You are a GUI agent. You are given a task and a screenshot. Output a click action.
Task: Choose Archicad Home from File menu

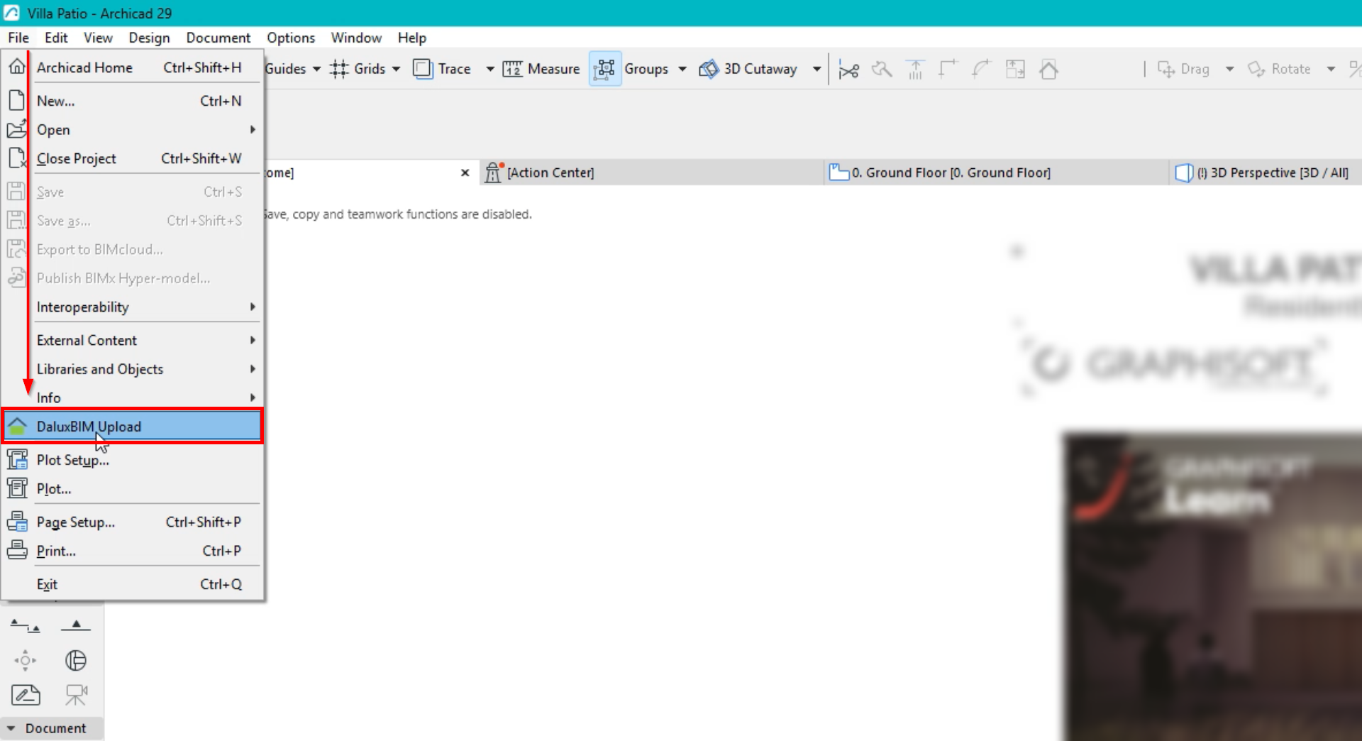[133, 67]
